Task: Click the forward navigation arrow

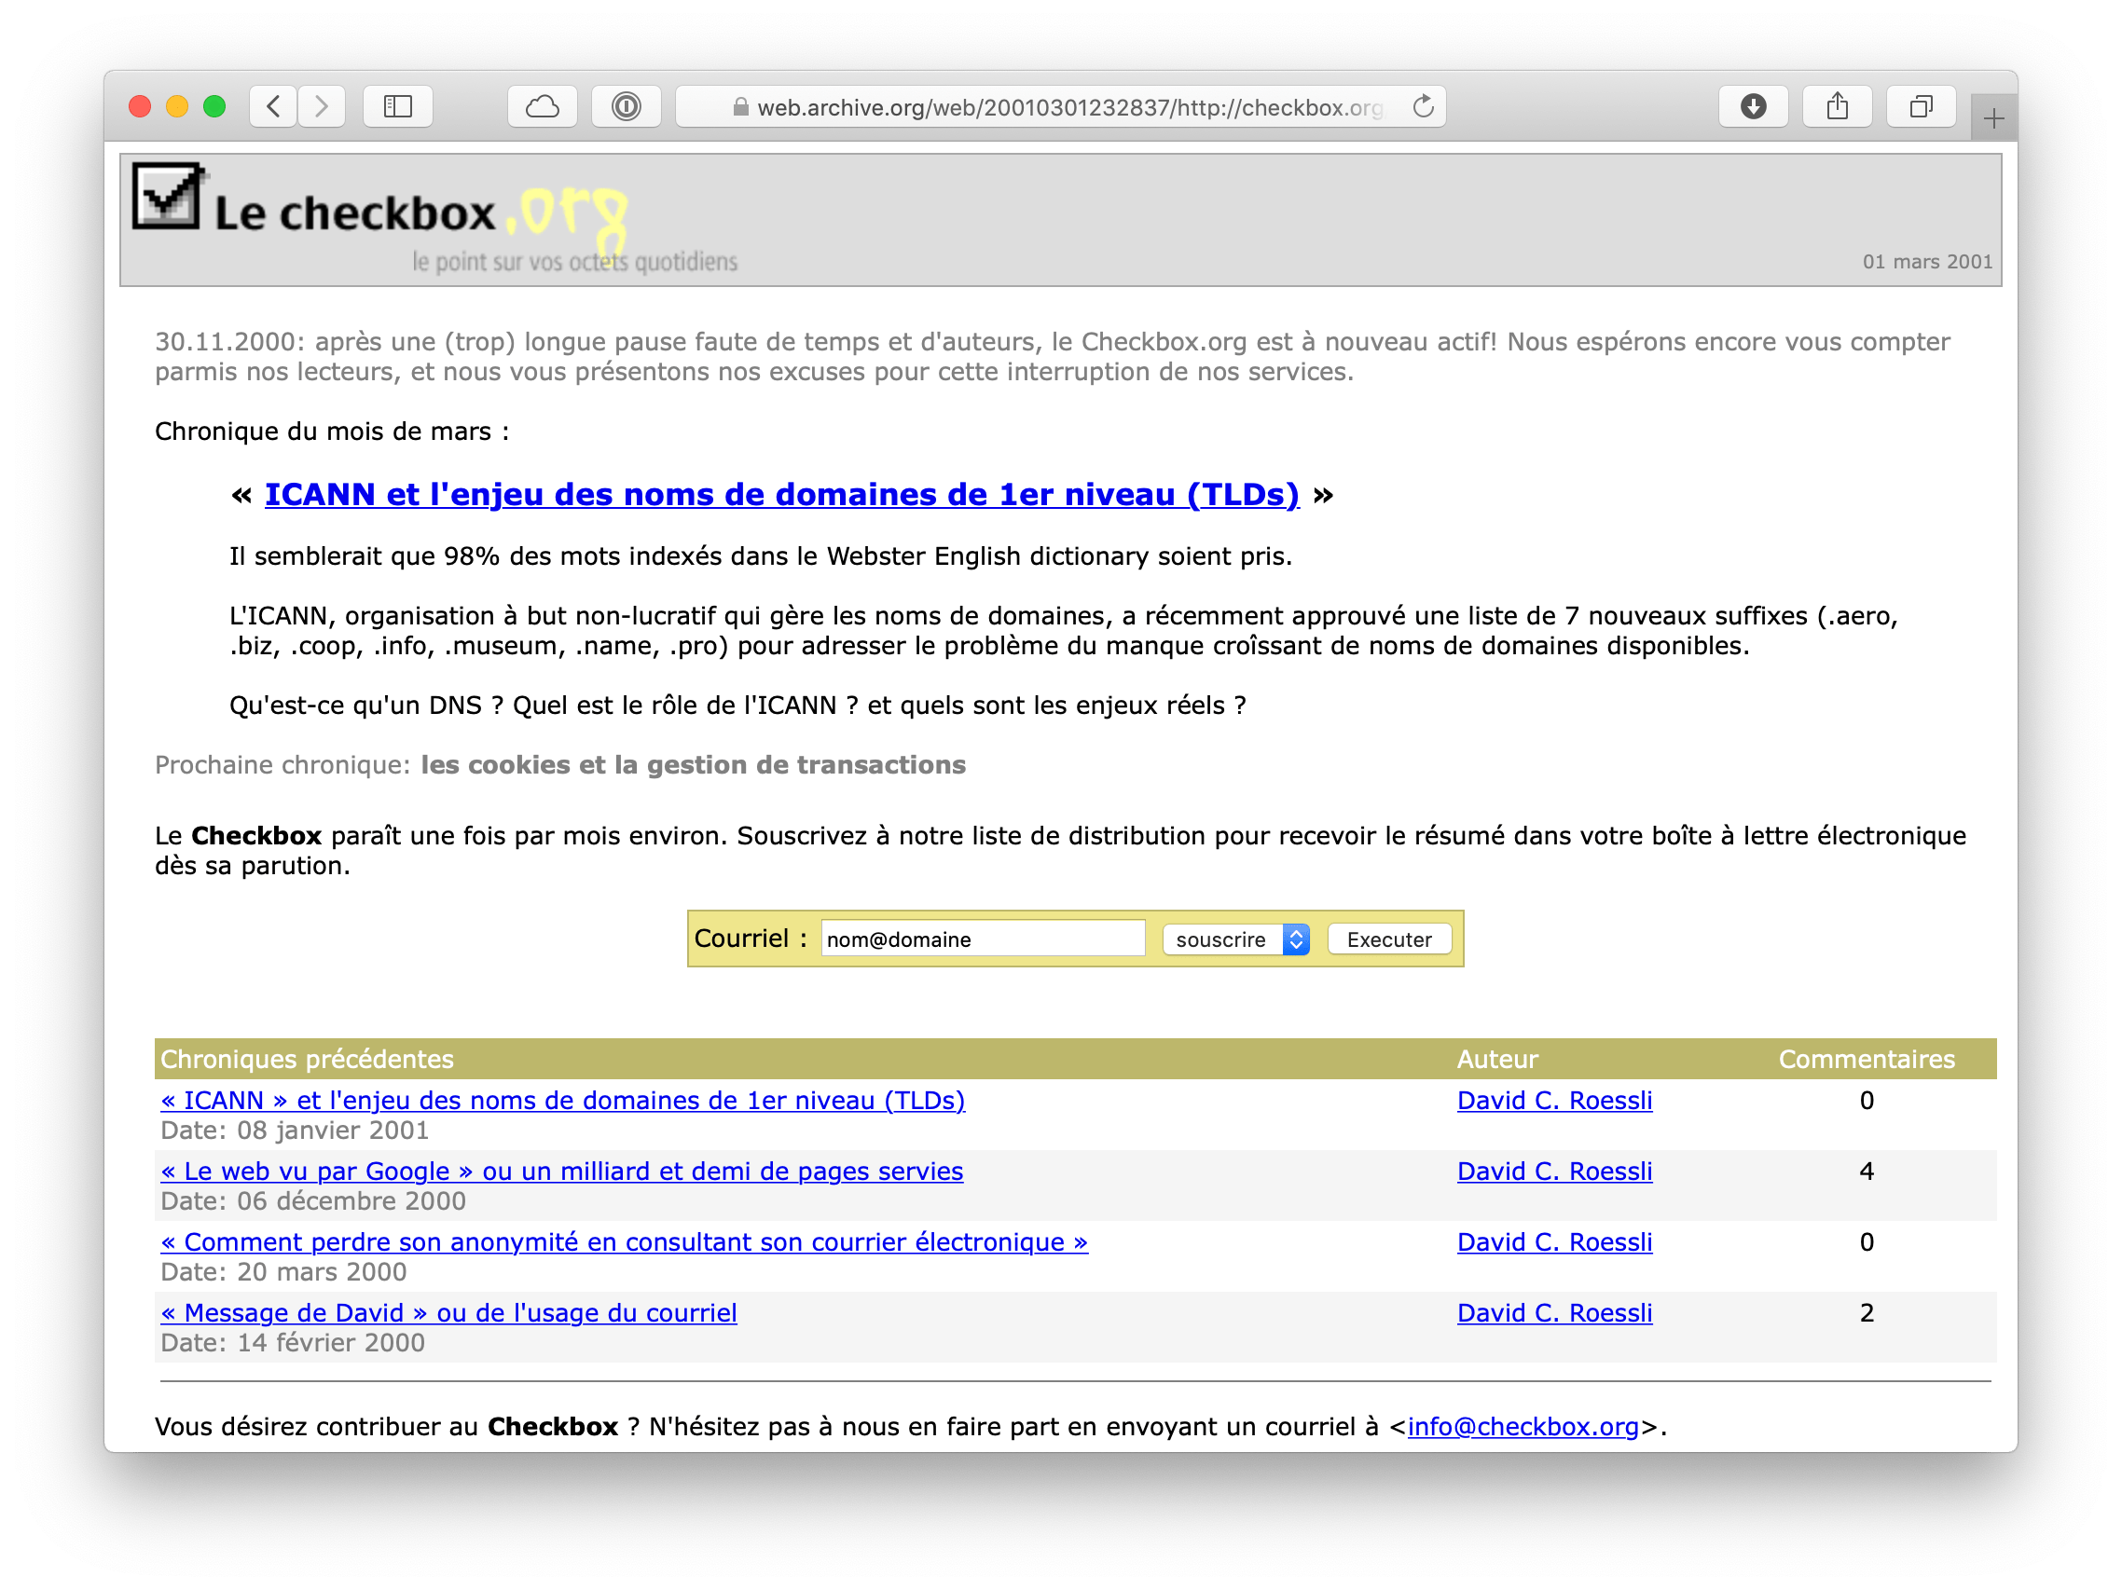Action: [x=322, y=106]
